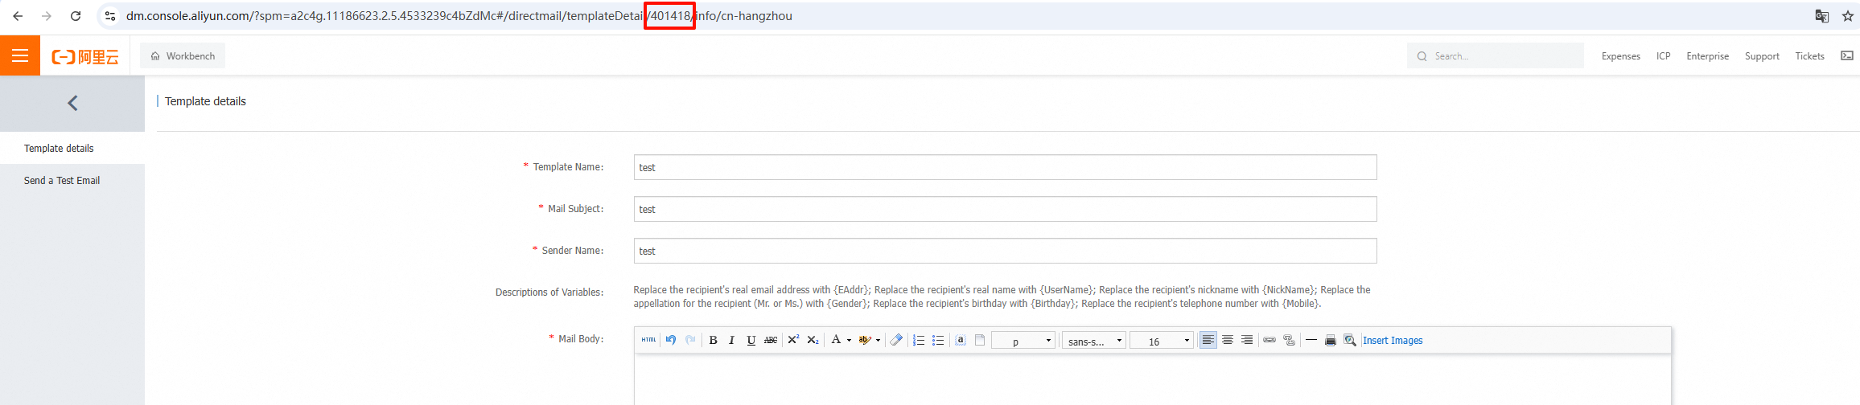1860x405 pixels.
Task: Apply superscript formatting
Action: pos(793,340)
